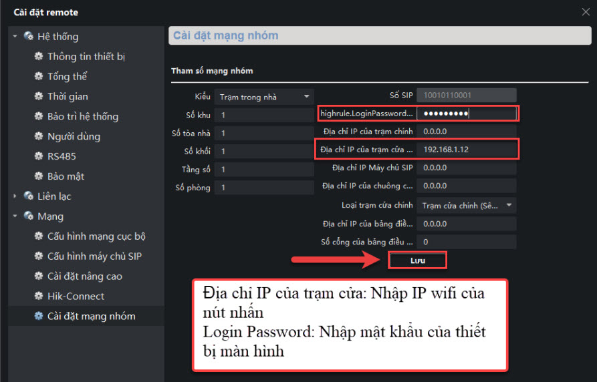Click the gear icon next to Tổng thể
The width and height of the screenshot is (597, 382).
point(39,77)
